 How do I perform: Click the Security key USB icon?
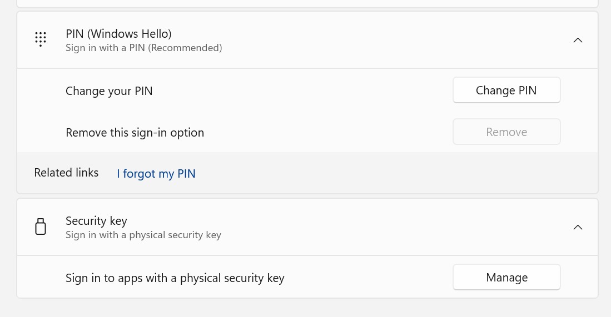(41, 227)
